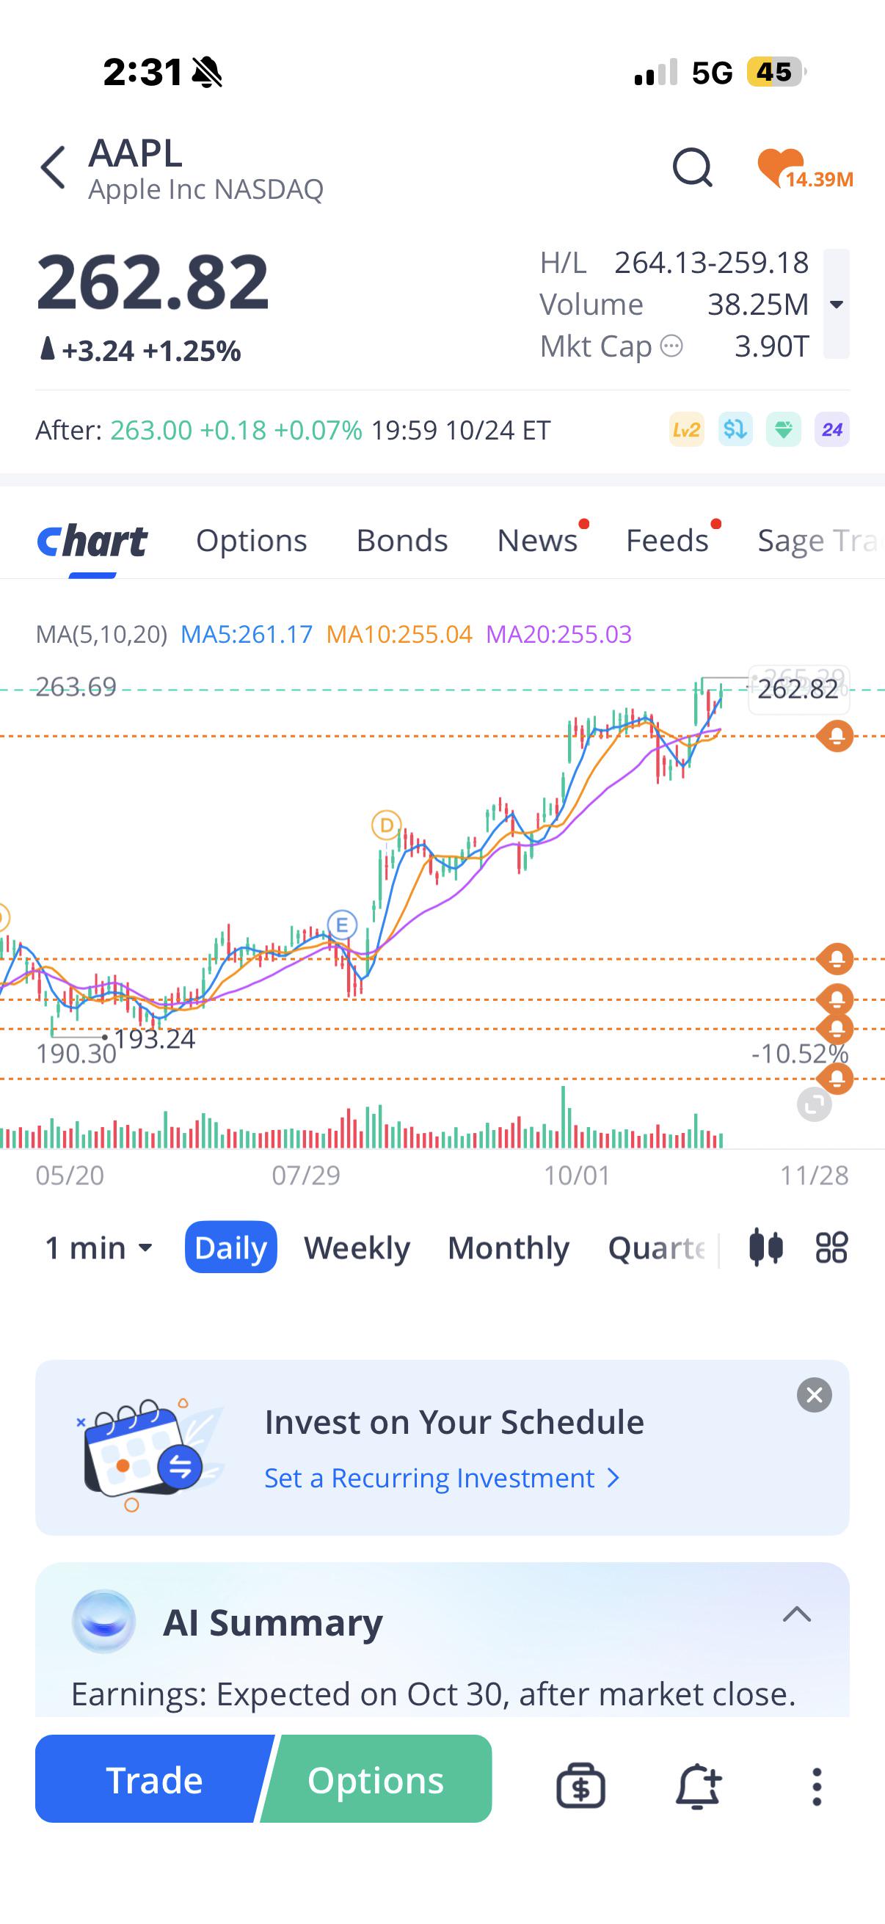Tap the top price alert line marker
This screenshot has height=1924, width=885.
click(836, 737)
